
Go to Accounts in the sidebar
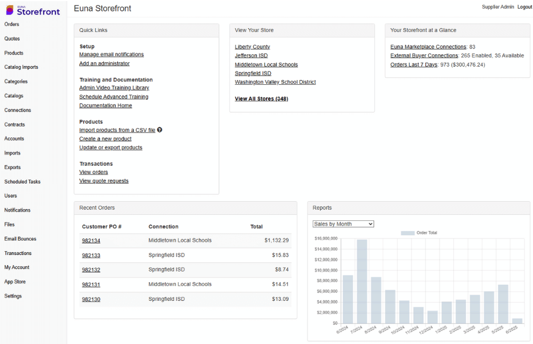[x=14, y=139]
